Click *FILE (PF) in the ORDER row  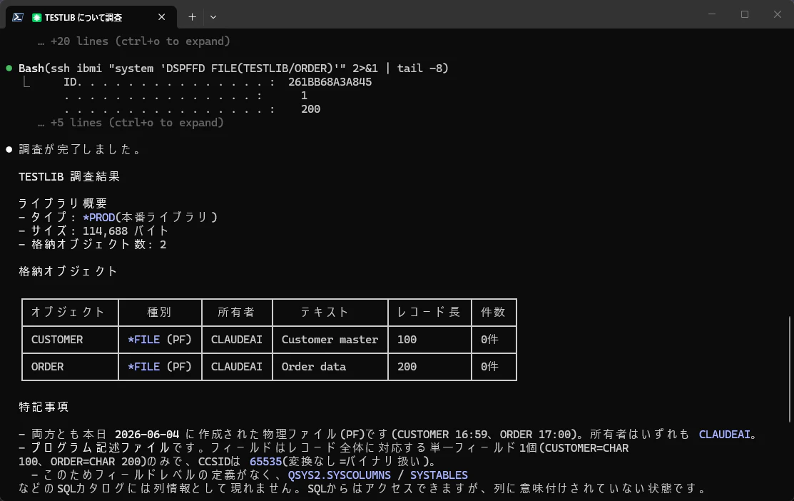point(160,366)
